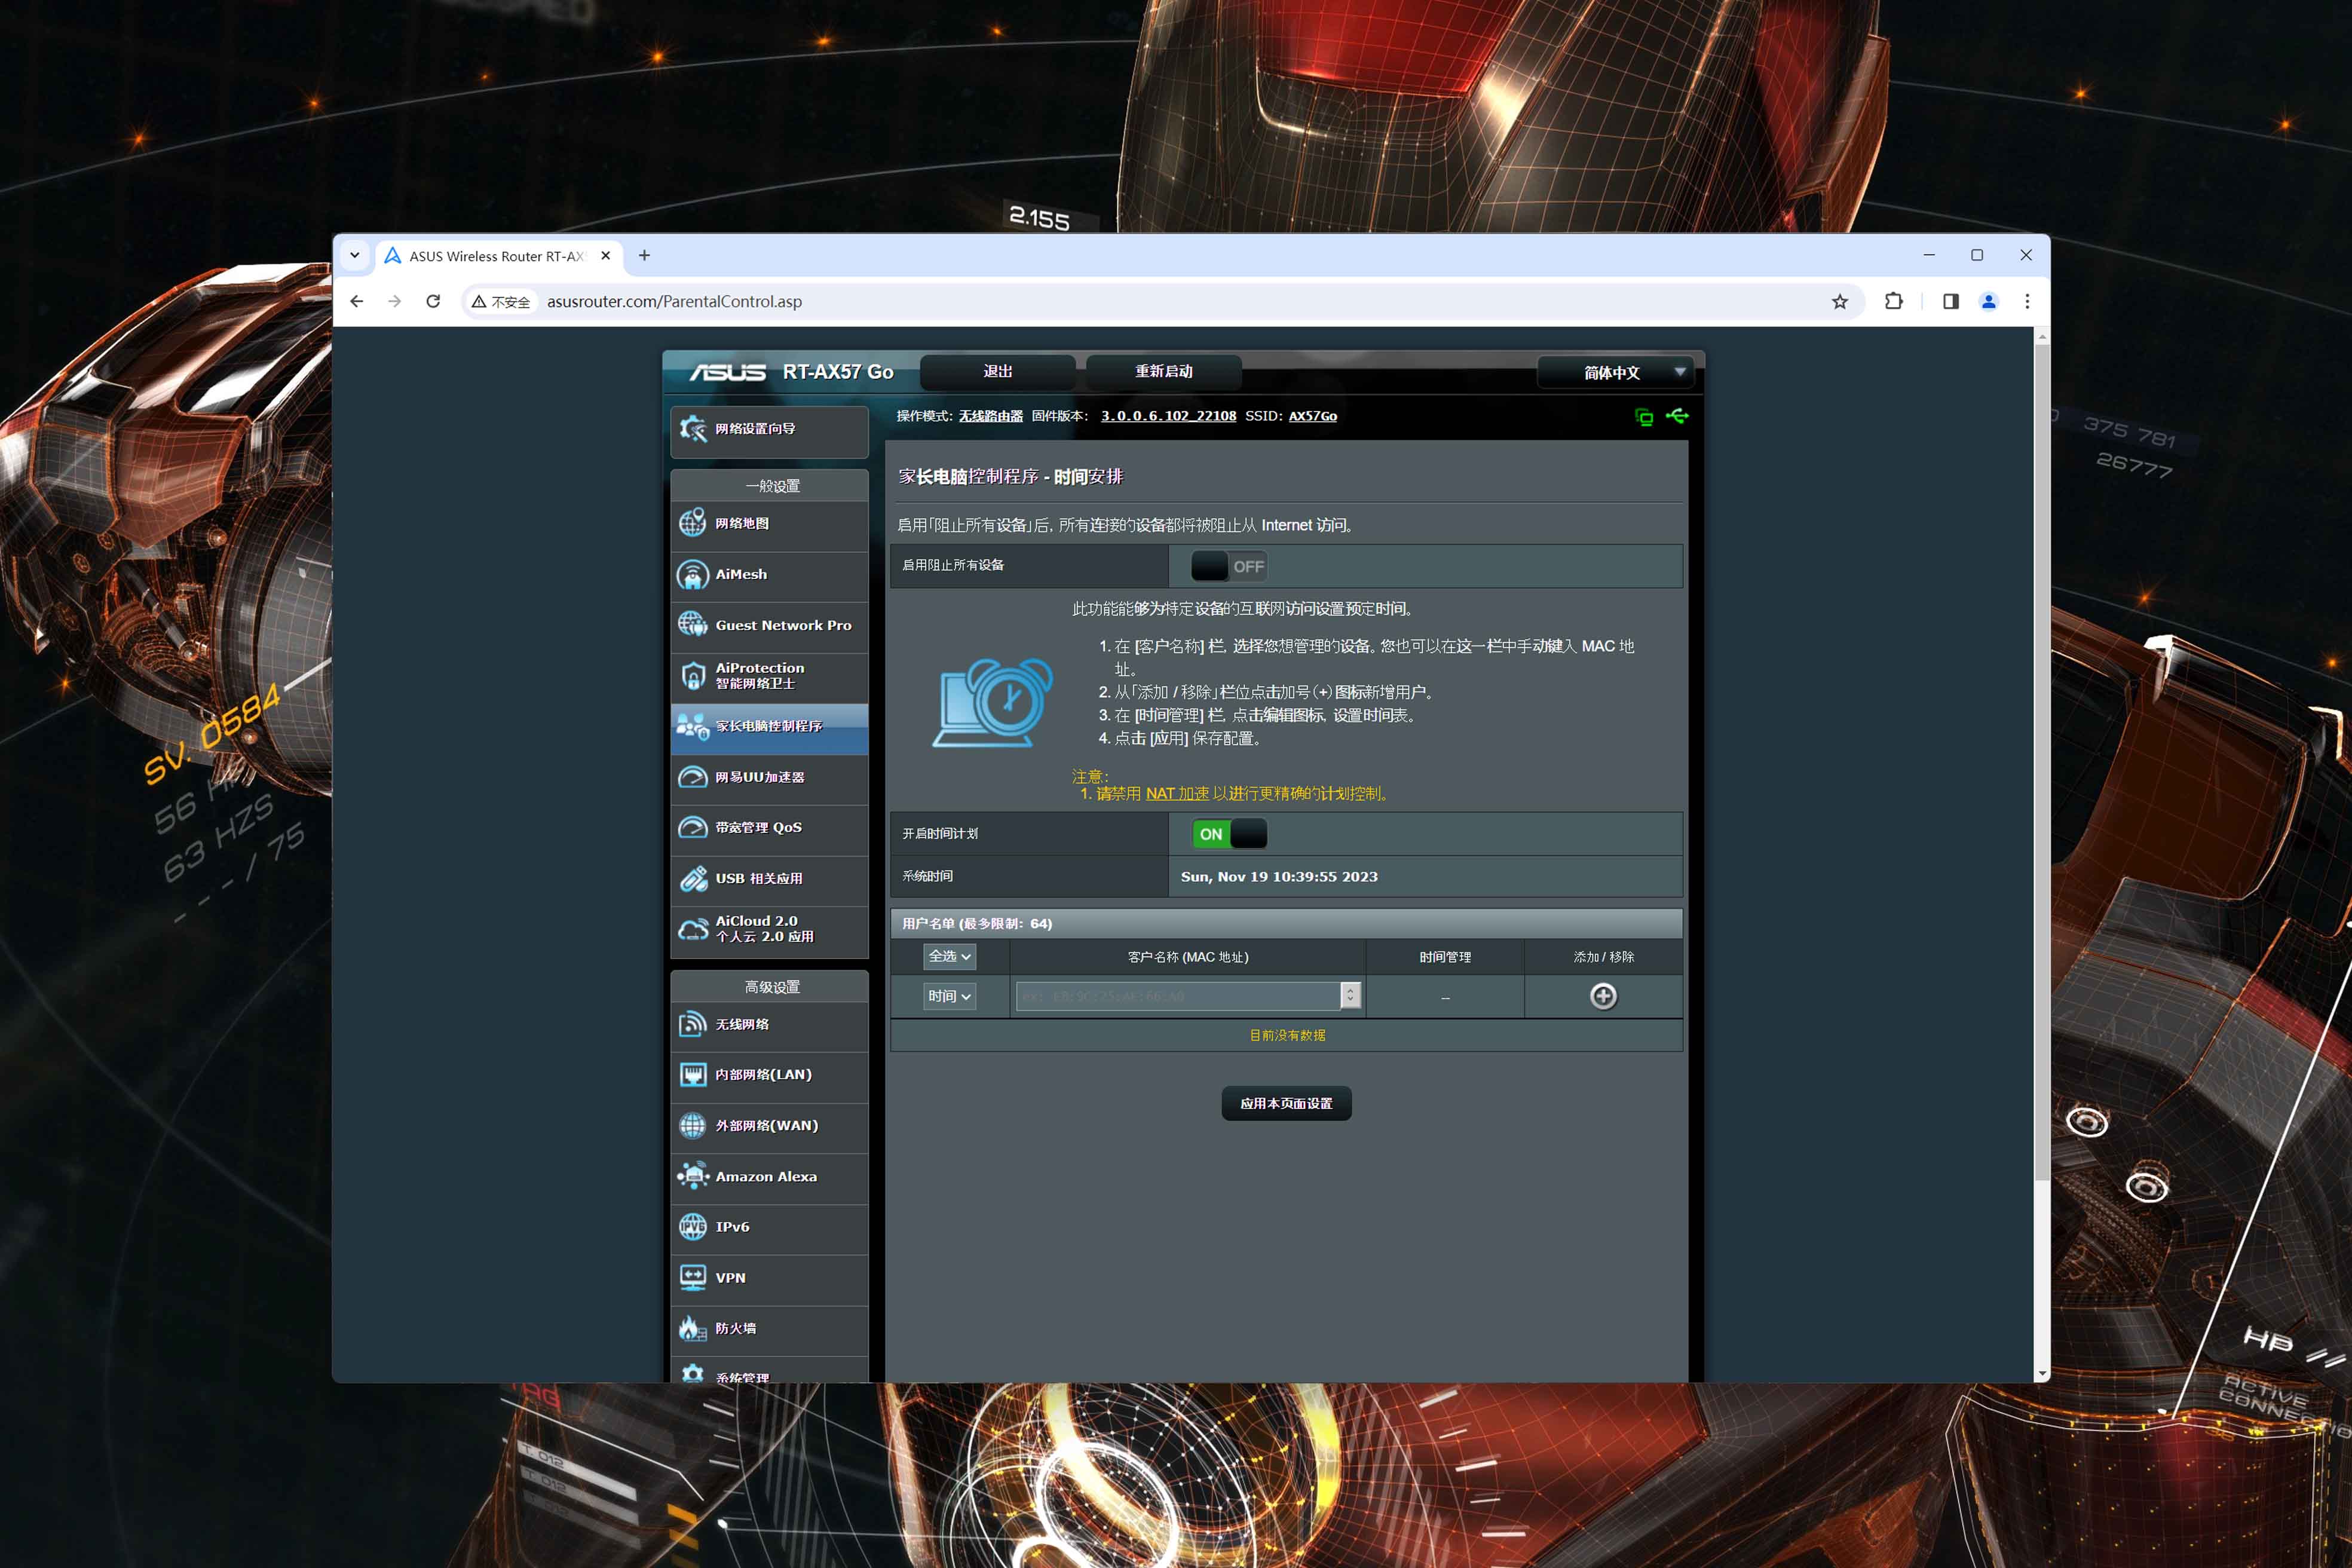Expand the 全选 select-all dropdown
2352x1568 pixels.
(949, 956)
